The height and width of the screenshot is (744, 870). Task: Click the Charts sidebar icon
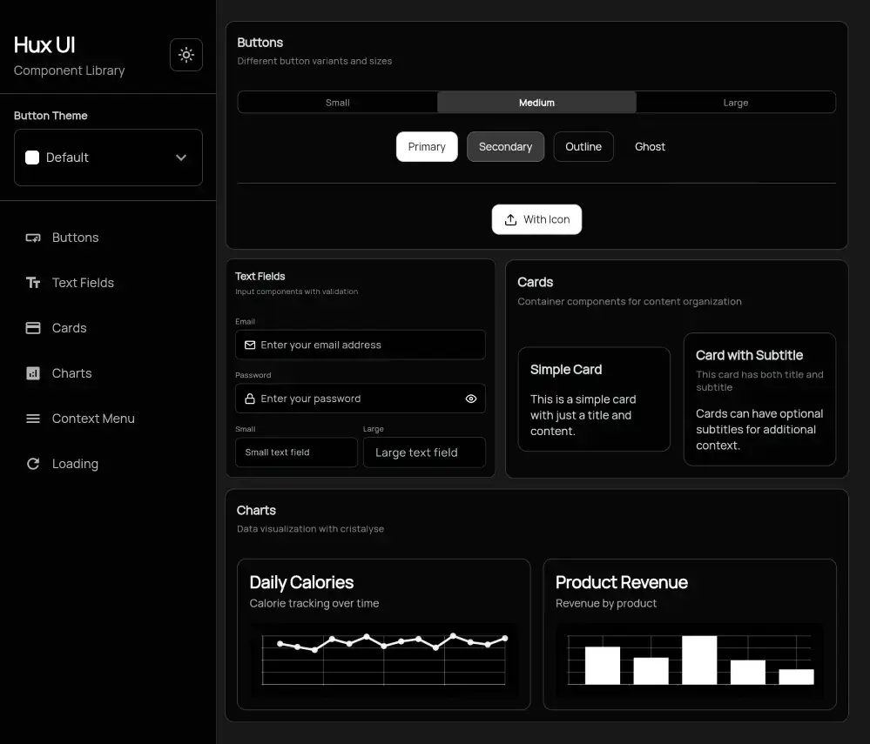coord(33,373)
